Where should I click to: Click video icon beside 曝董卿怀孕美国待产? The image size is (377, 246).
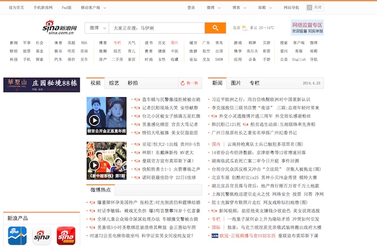92,203
